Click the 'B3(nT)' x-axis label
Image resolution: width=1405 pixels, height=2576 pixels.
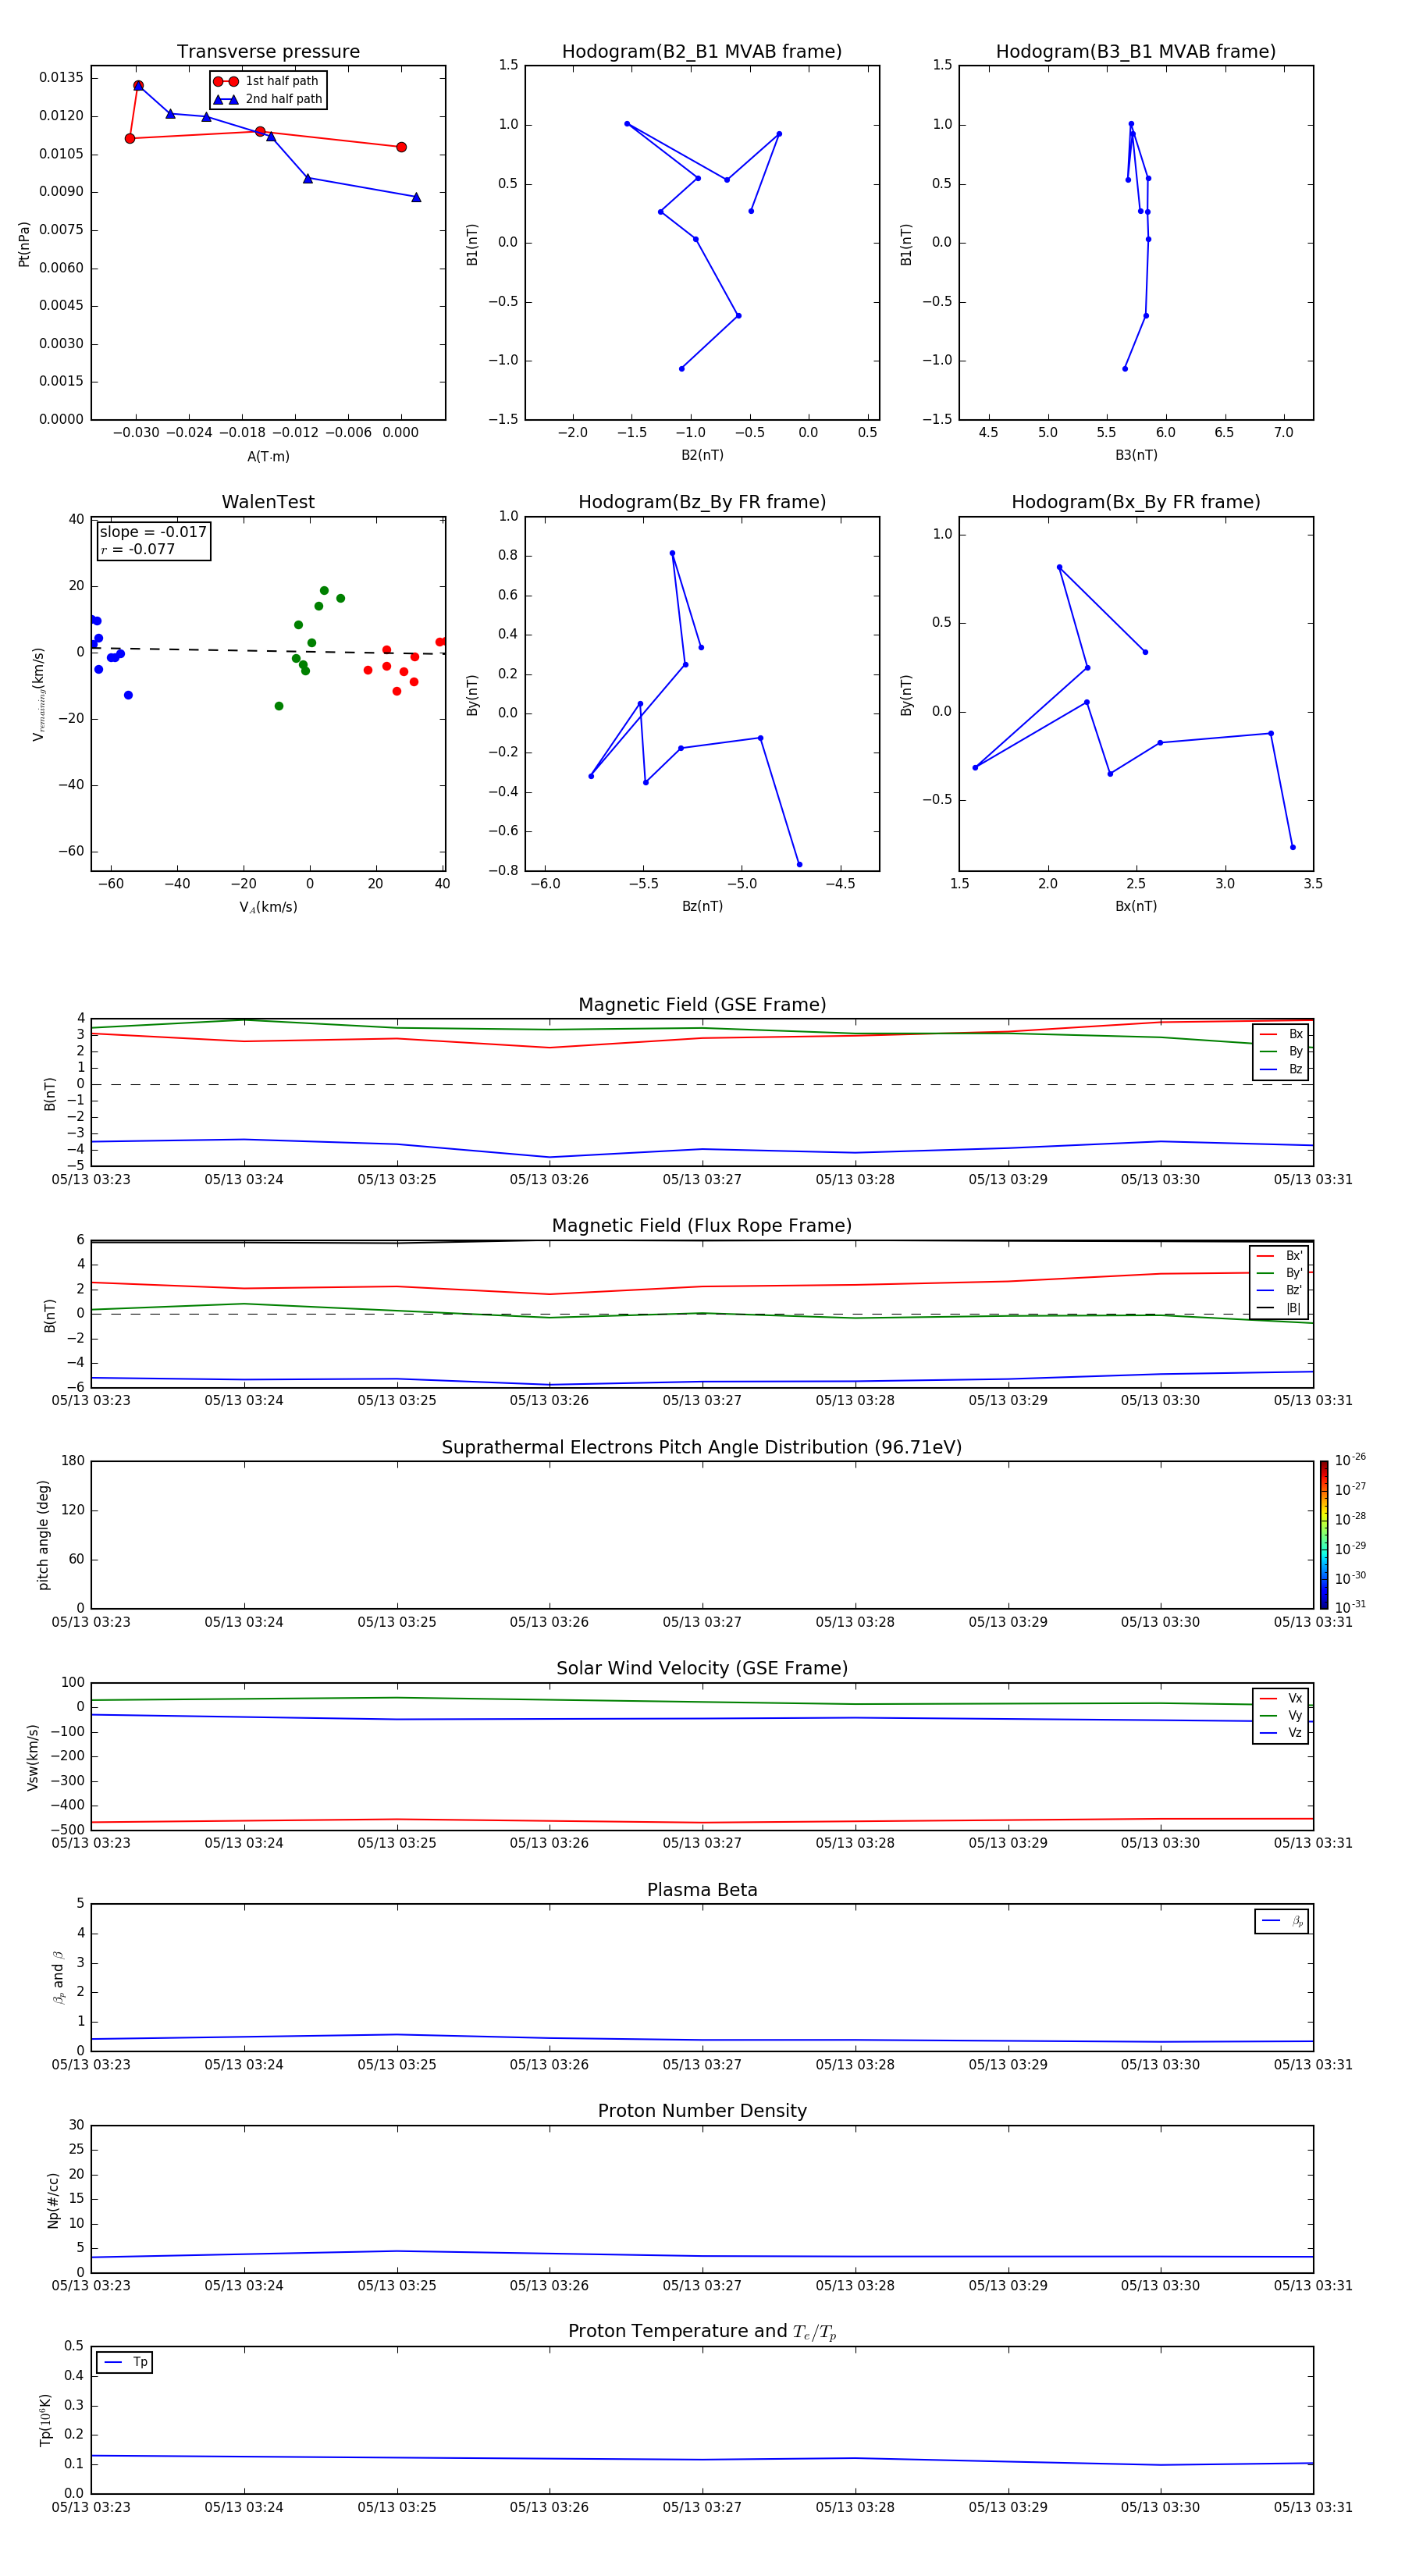tap(1136, 456)
